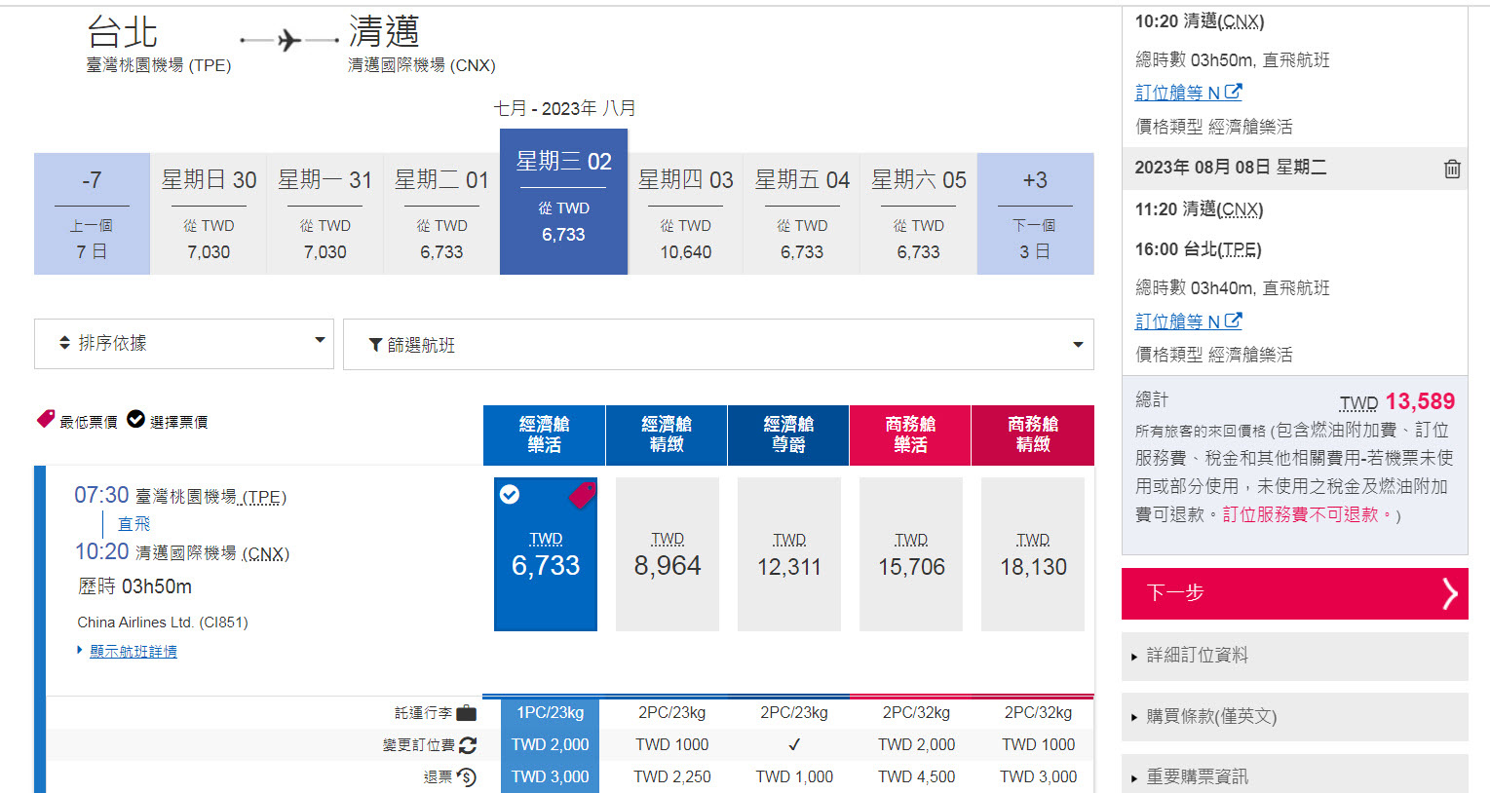Viewport: 1490px width, 793px height.
Task: Click the 1PC/23kg baggage cell
Action: click(x=550, y=713)
